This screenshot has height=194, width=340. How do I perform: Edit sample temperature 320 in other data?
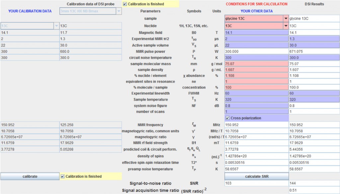point(257,99)
